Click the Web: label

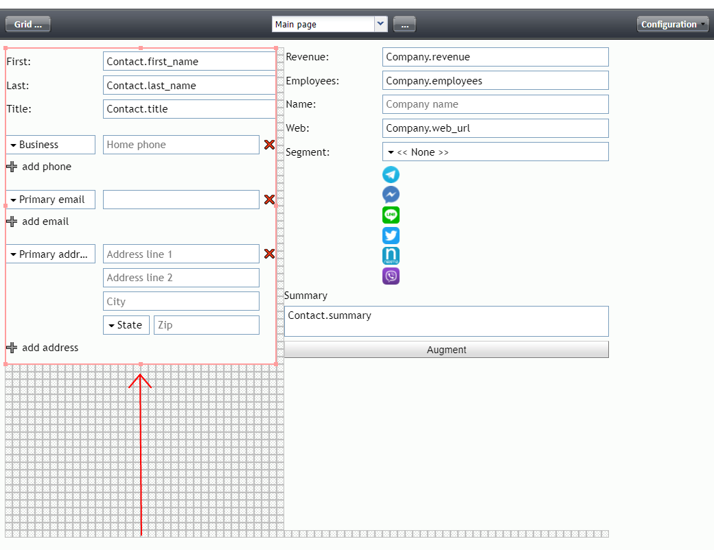click(297, 128)
